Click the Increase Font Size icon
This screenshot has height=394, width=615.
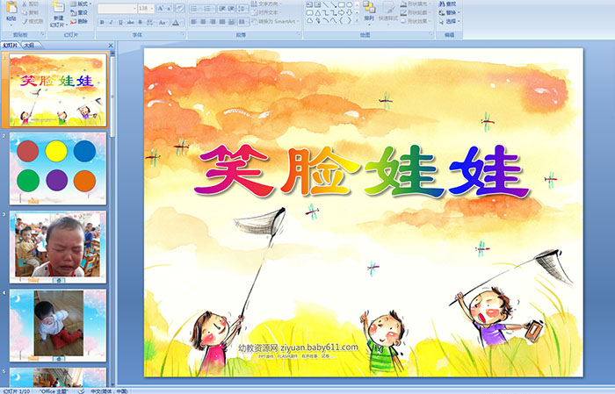coord(161,8)
